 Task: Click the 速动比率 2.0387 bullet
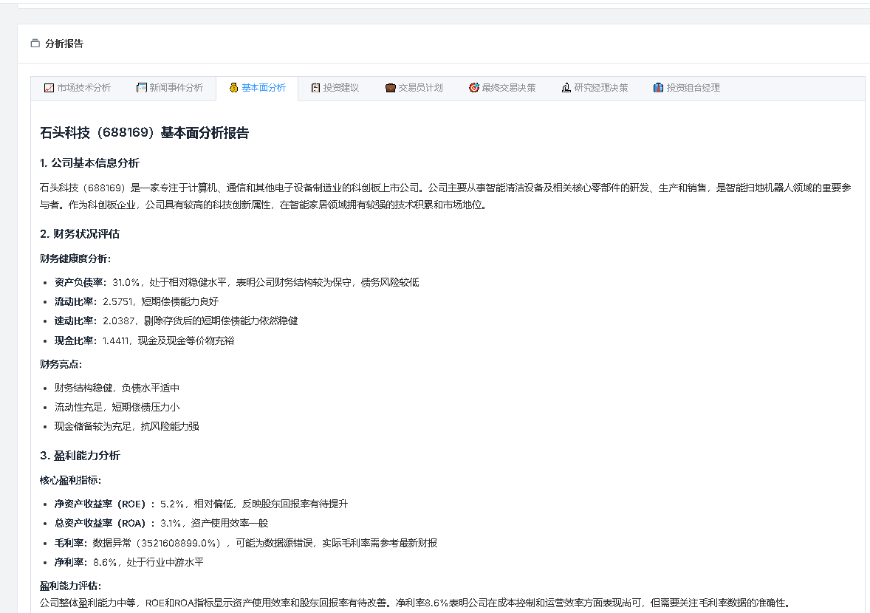[x=176, y=321]
